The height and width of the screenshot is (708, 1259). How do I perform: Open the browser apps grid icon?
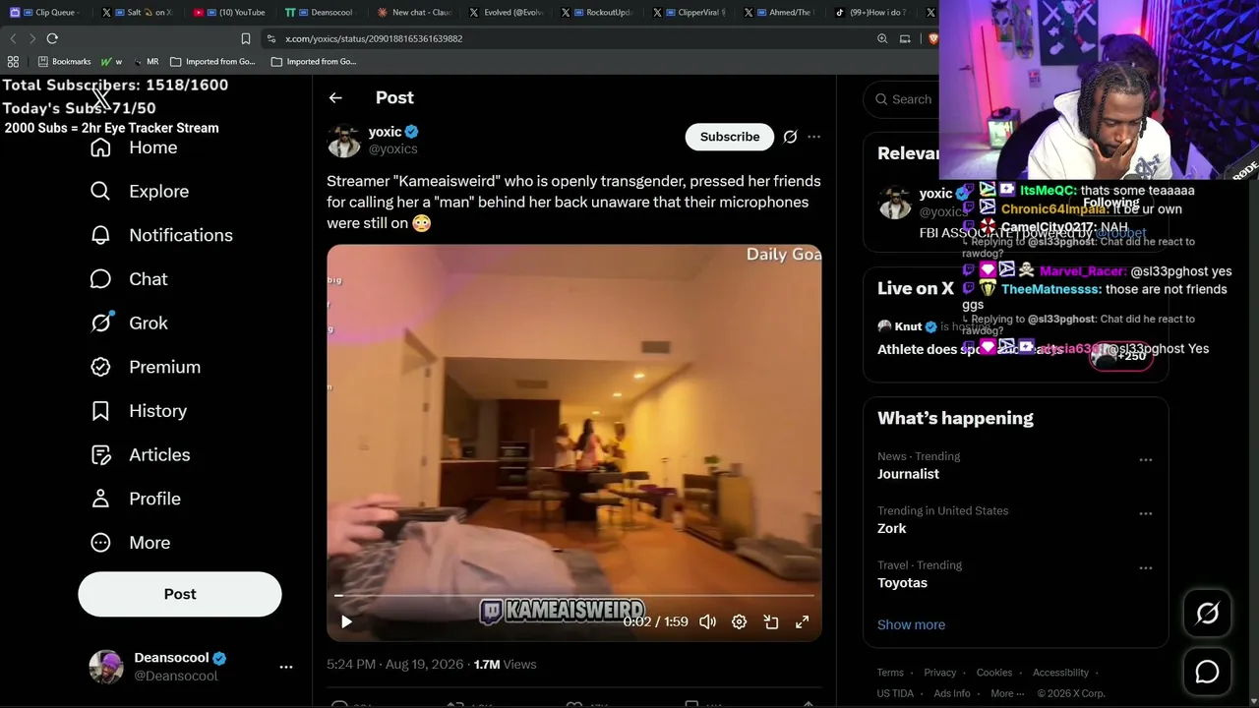[13, 61]
